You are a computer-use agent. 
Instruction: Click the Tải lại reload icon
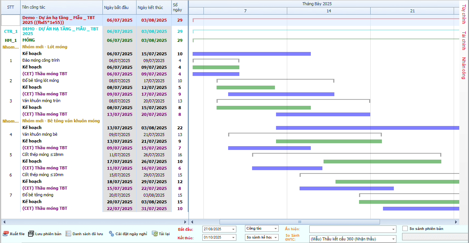coord(154,234)
